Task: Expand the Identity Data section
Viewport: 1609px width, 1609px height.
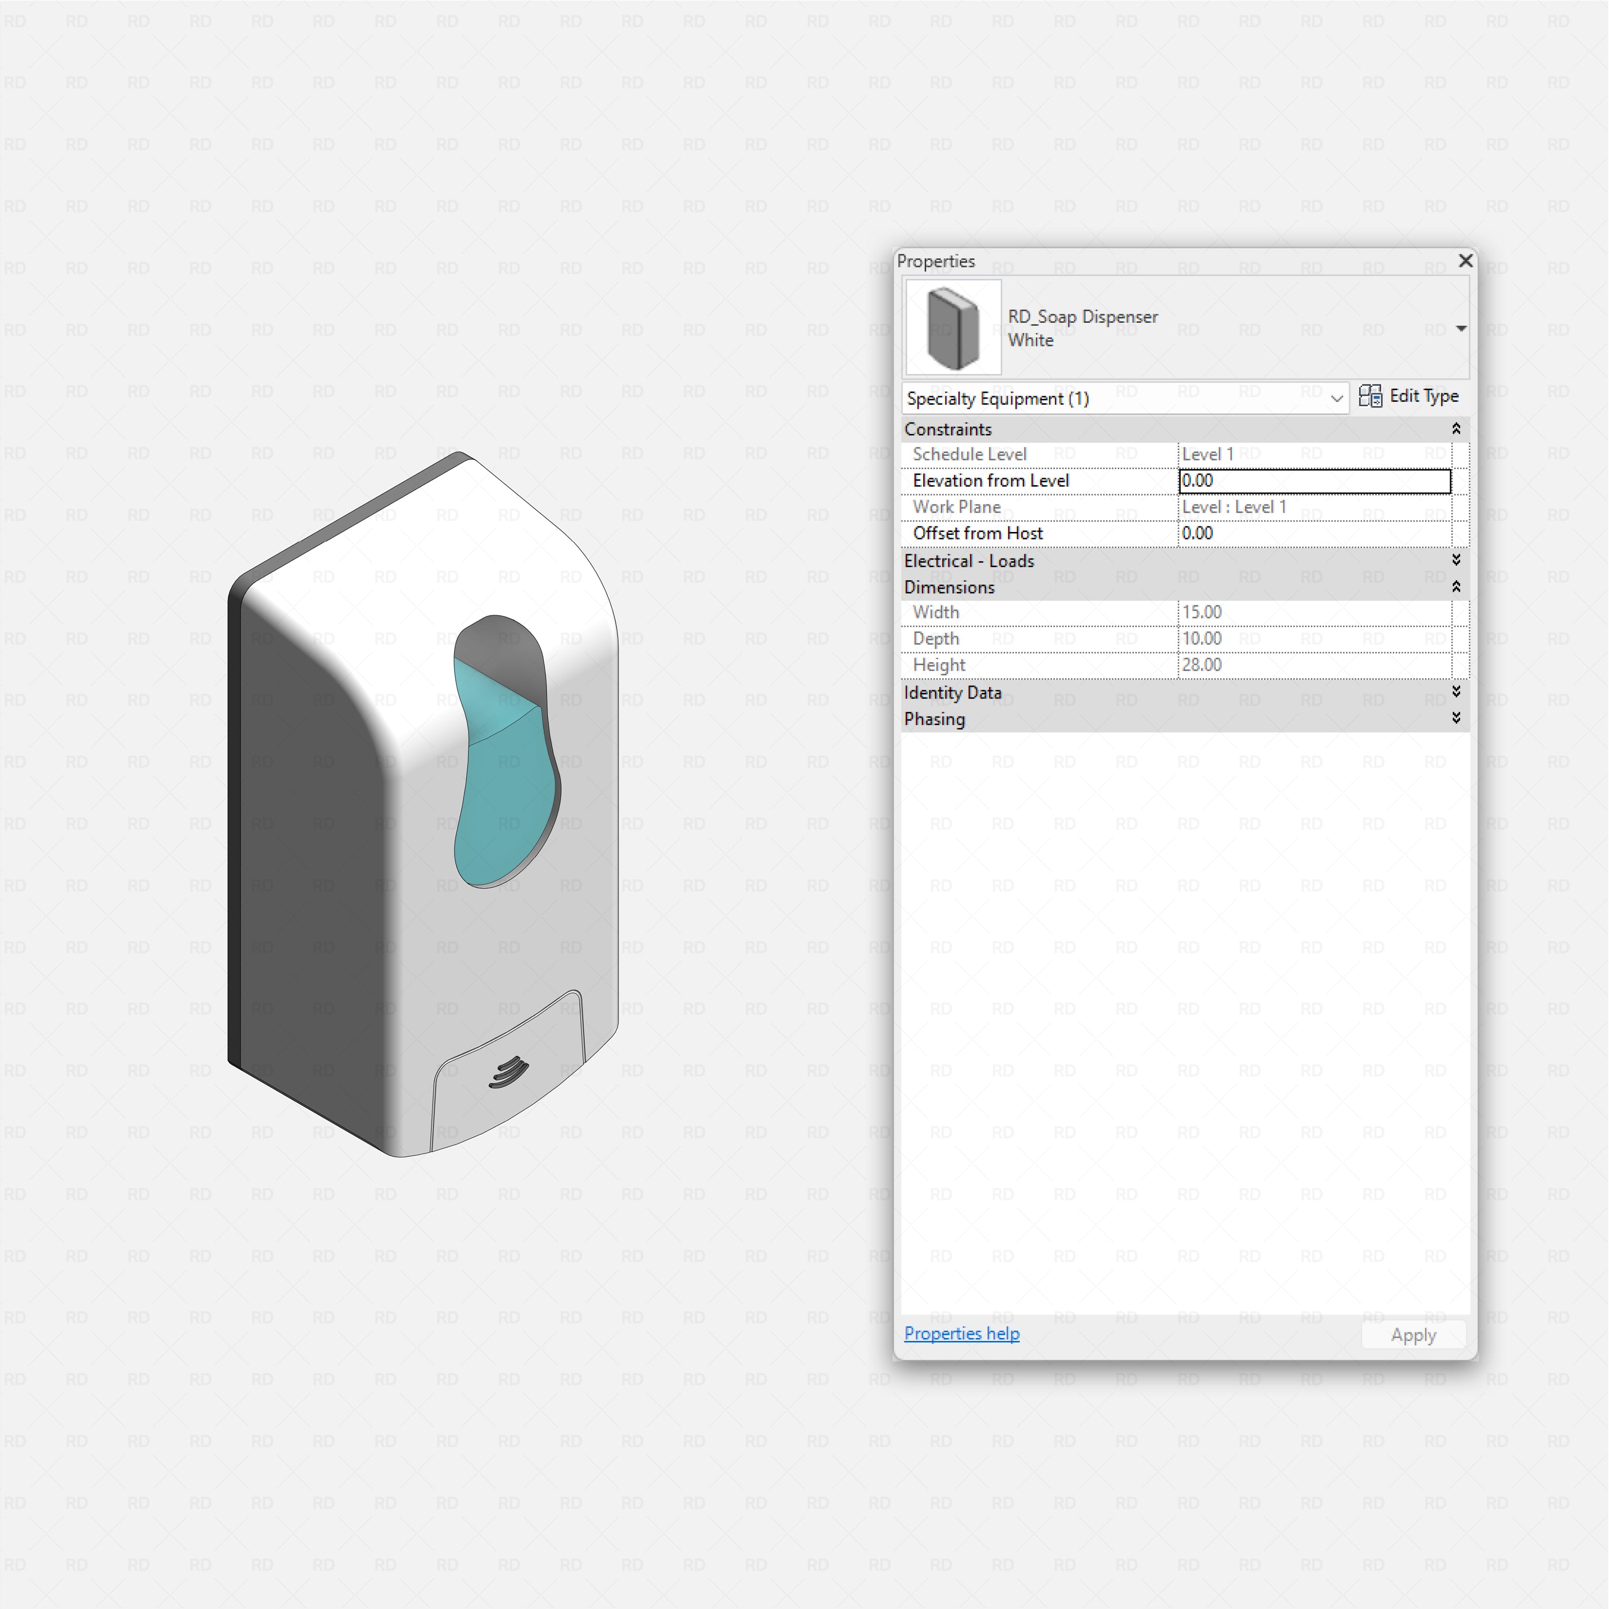Action: (1457, 691)
